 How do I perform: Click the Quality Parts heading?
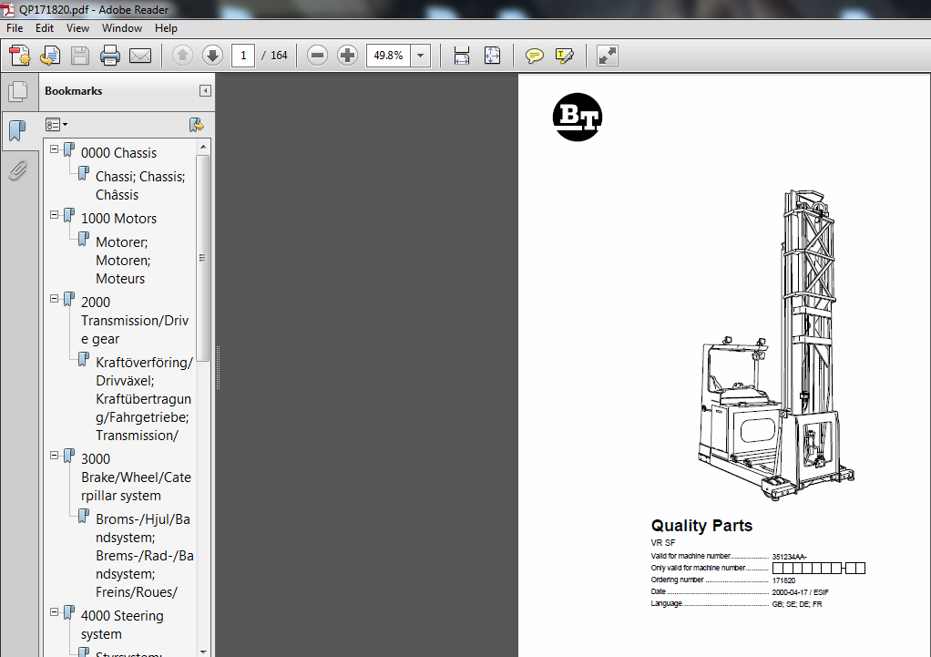(701, 526)
